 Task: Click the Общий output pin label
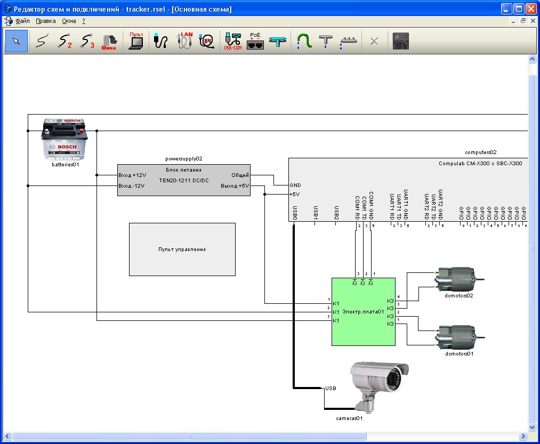(240, 175)
